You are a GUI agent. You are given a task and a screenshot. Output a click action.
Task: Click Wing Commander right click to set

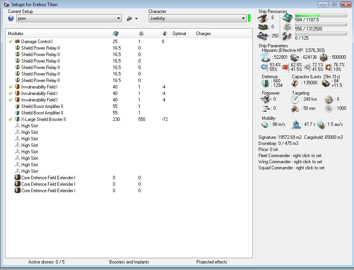coord(290,162)
